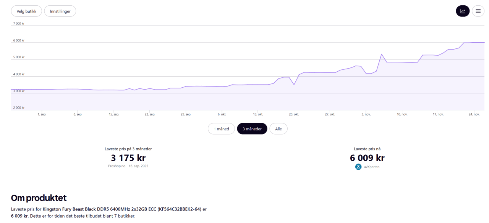Switch to the list view icon
Screen dimensions: 489x223
[x=478, y=11]
